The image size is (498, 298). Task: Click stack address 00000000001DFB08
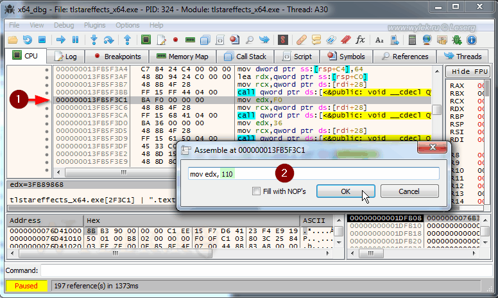(x=385, y=218)
